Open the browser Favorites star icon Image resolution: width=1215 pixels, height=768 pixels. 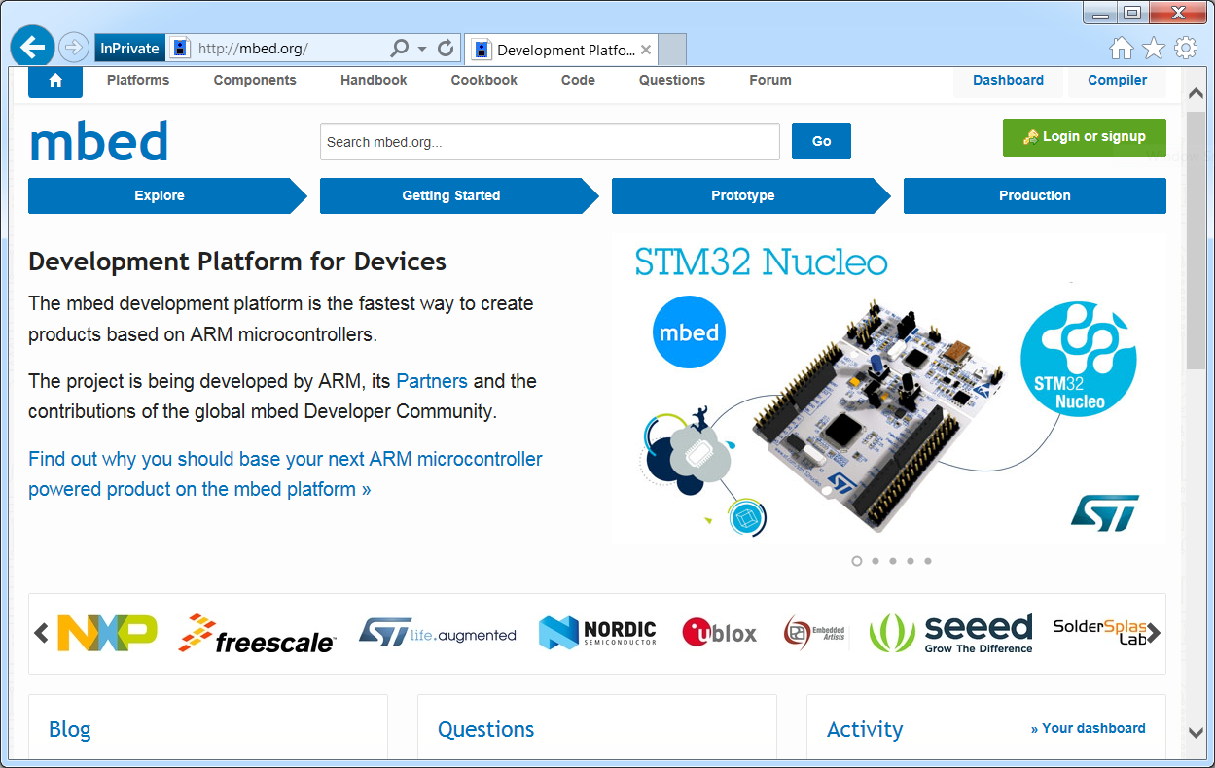coord(1153,48)
